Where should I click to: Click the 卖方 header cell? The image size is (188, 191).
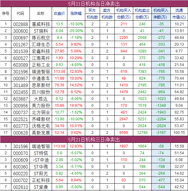click(107, 10)
